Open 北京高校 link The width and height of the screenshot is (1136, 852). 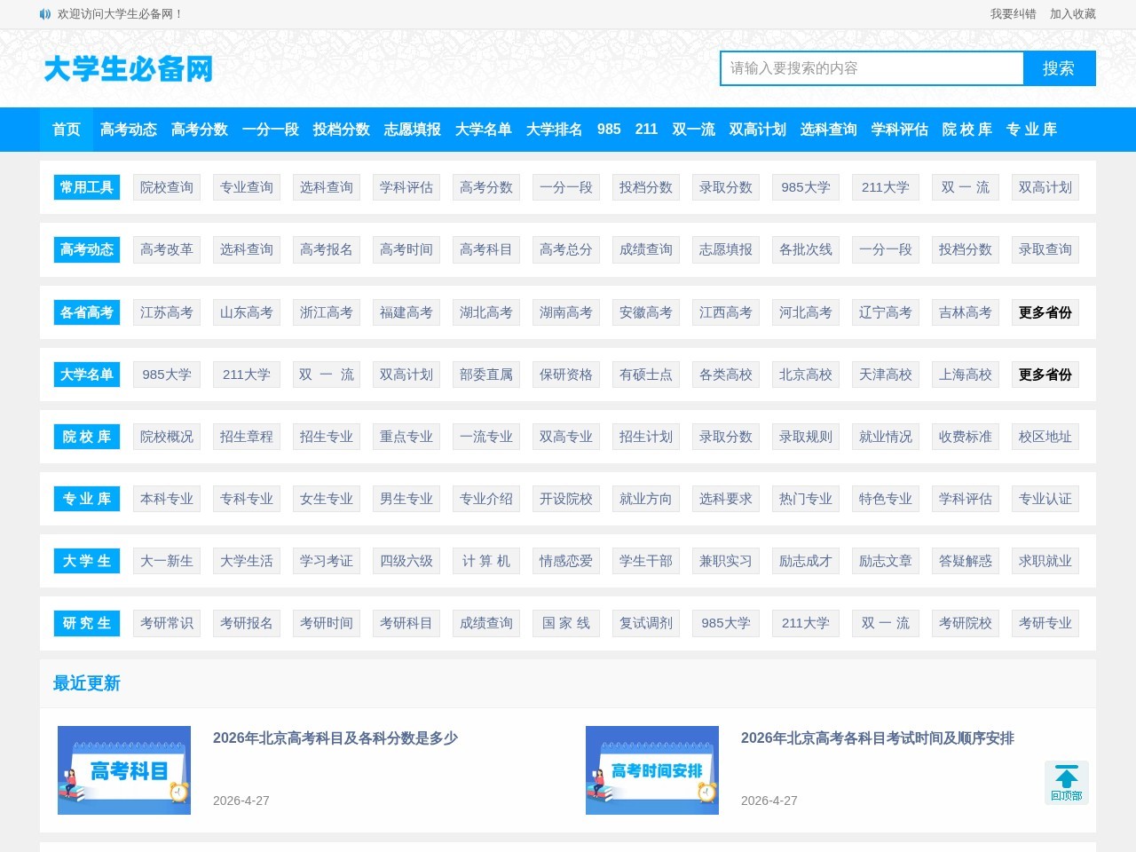click(x=806, y=375)
